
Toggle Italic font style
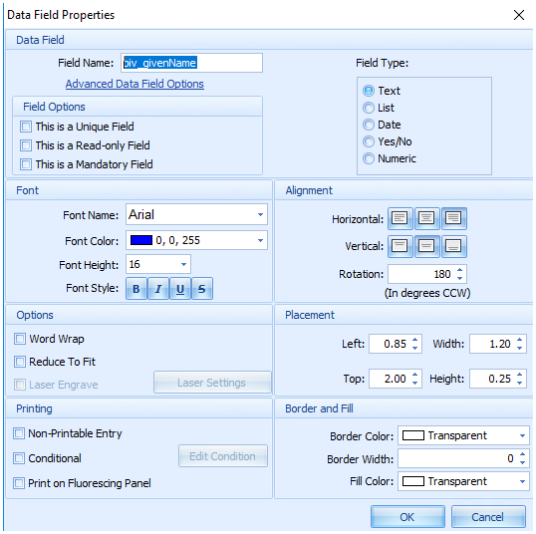(x=158, y=289)
